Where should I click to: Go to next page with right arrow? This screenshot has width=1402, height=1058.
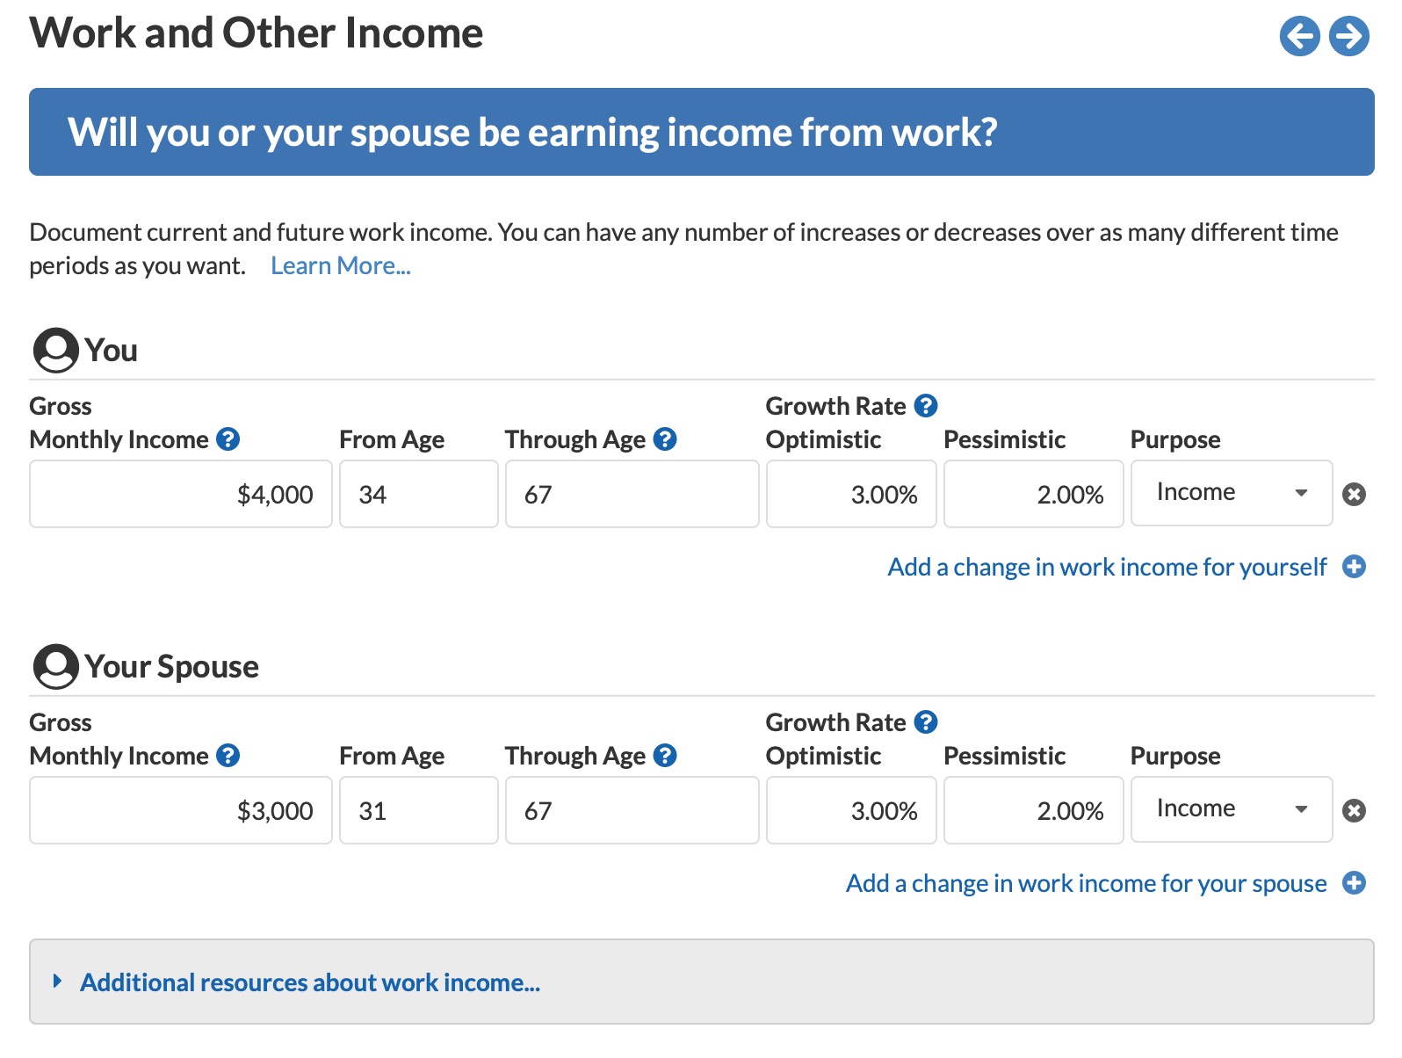coord(1349,36)
